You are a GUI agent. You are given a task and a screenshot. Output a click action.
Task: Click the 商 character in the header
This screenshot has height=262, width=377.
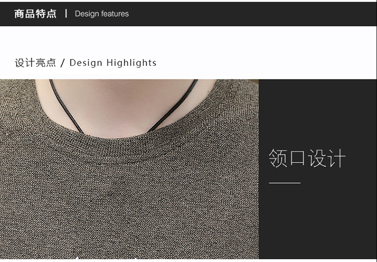pos(19,14)
